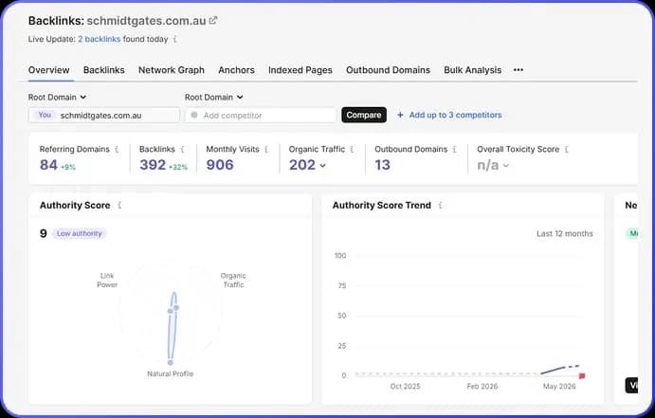Expand Root Domain dropdown above competitor field
The image size is (655, 418).
point(213,98)
